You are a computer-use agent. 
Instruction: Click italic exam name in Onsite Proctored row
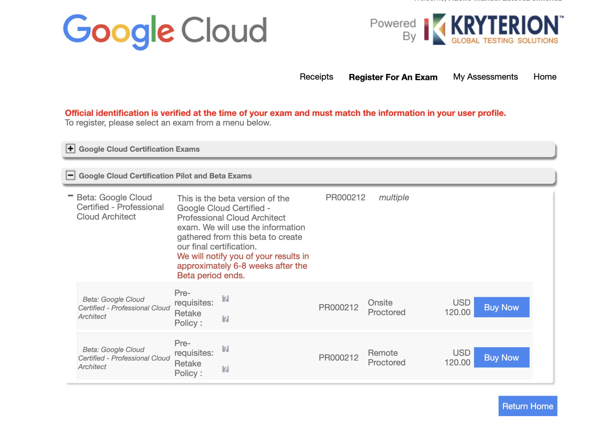click(x=124, y=308)
